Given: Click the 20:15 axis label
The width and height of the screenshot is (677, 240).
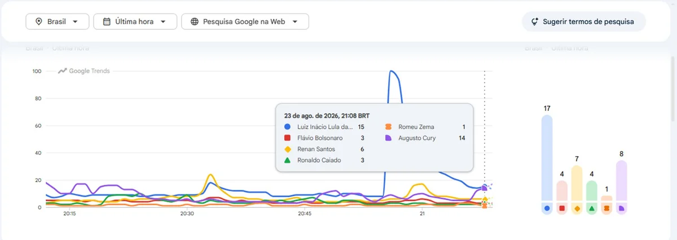Looking at the screenshot, I should point(70,214).
